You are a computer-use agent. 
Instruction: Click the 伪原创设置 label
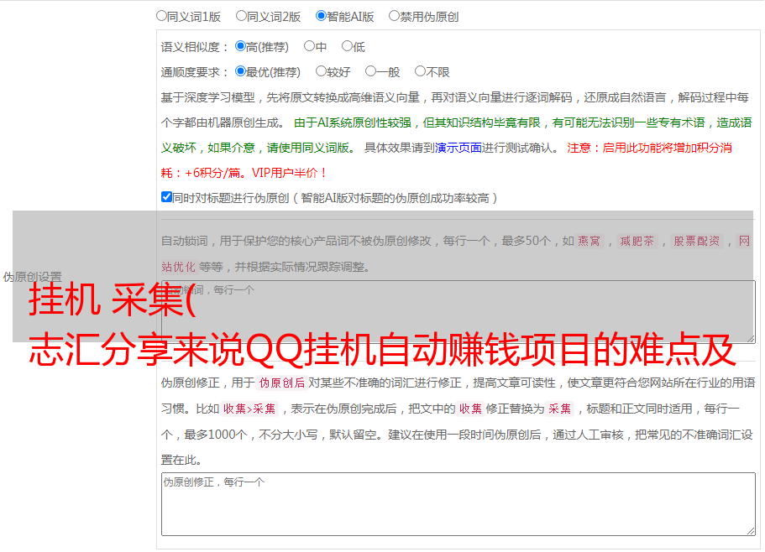[32, 277]
